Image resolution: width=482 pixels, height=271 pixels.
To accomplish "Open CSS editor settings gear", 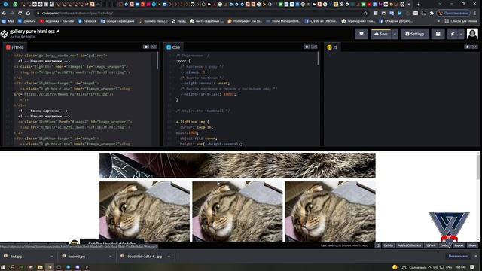I will click(x=307, y=47).
